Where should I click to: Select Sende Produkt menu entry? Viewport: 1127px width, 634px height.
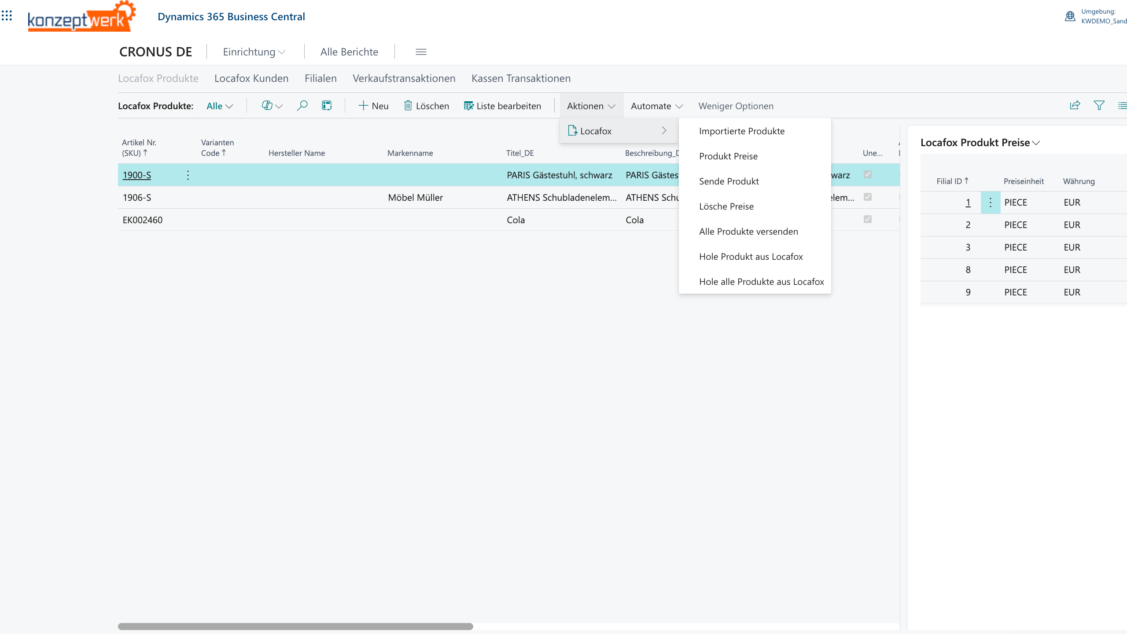(729, 181)
